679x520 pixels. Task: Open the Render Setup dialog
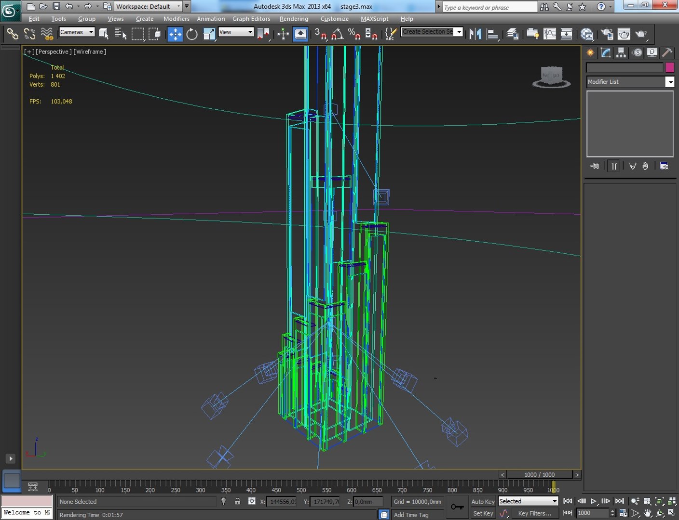point(607,34)
